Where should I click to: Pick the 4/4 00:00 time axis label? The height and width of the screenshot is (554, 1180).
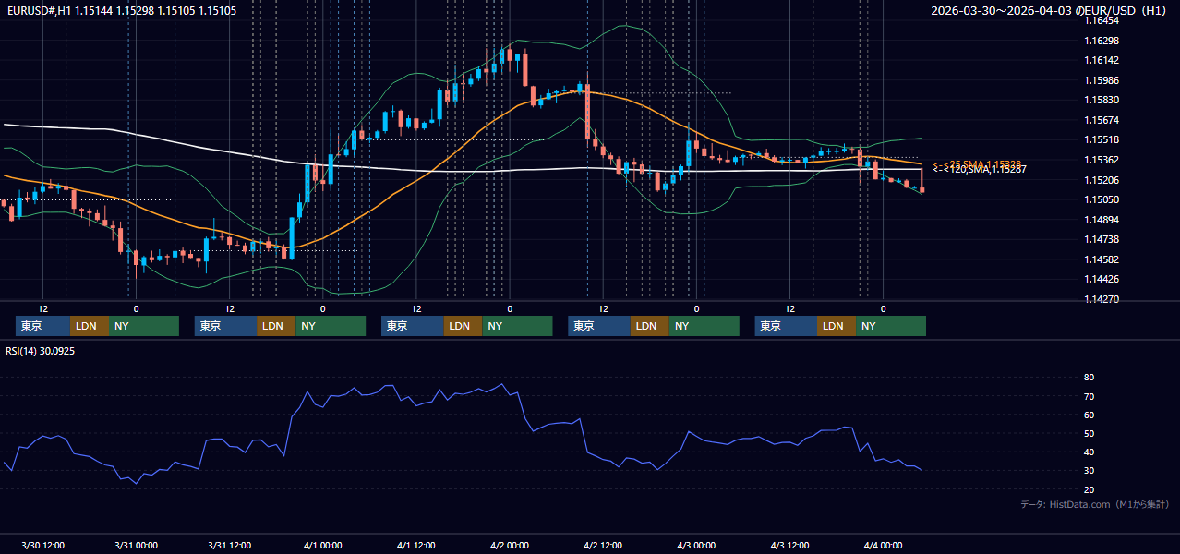[883, 545]
